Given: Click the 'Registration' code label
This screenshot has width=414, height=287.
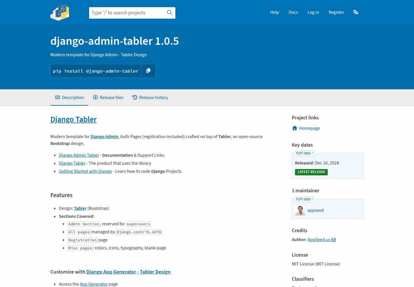Looking at the screenshot, I should pos(83,240).
